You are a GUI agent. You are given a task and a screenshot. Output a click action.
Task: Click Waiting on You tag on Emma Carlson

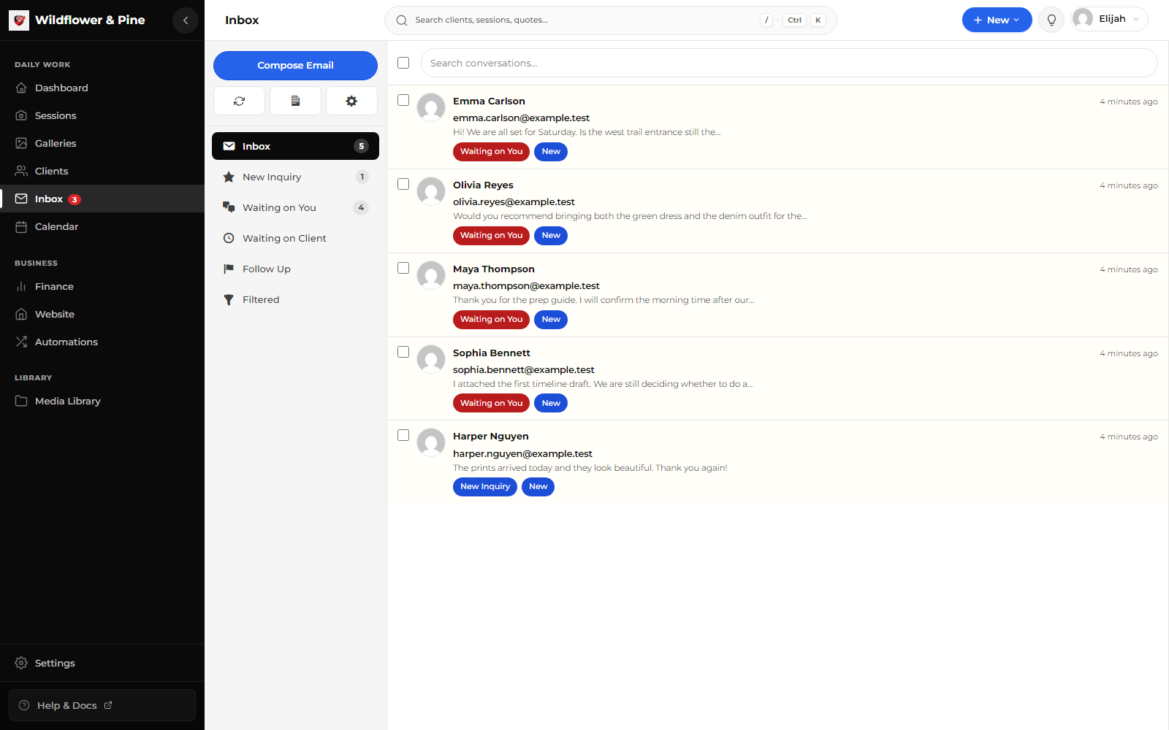tap(491, 152)
